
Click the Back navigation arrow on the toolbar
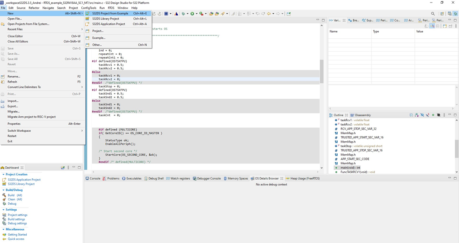click(268, 14)
